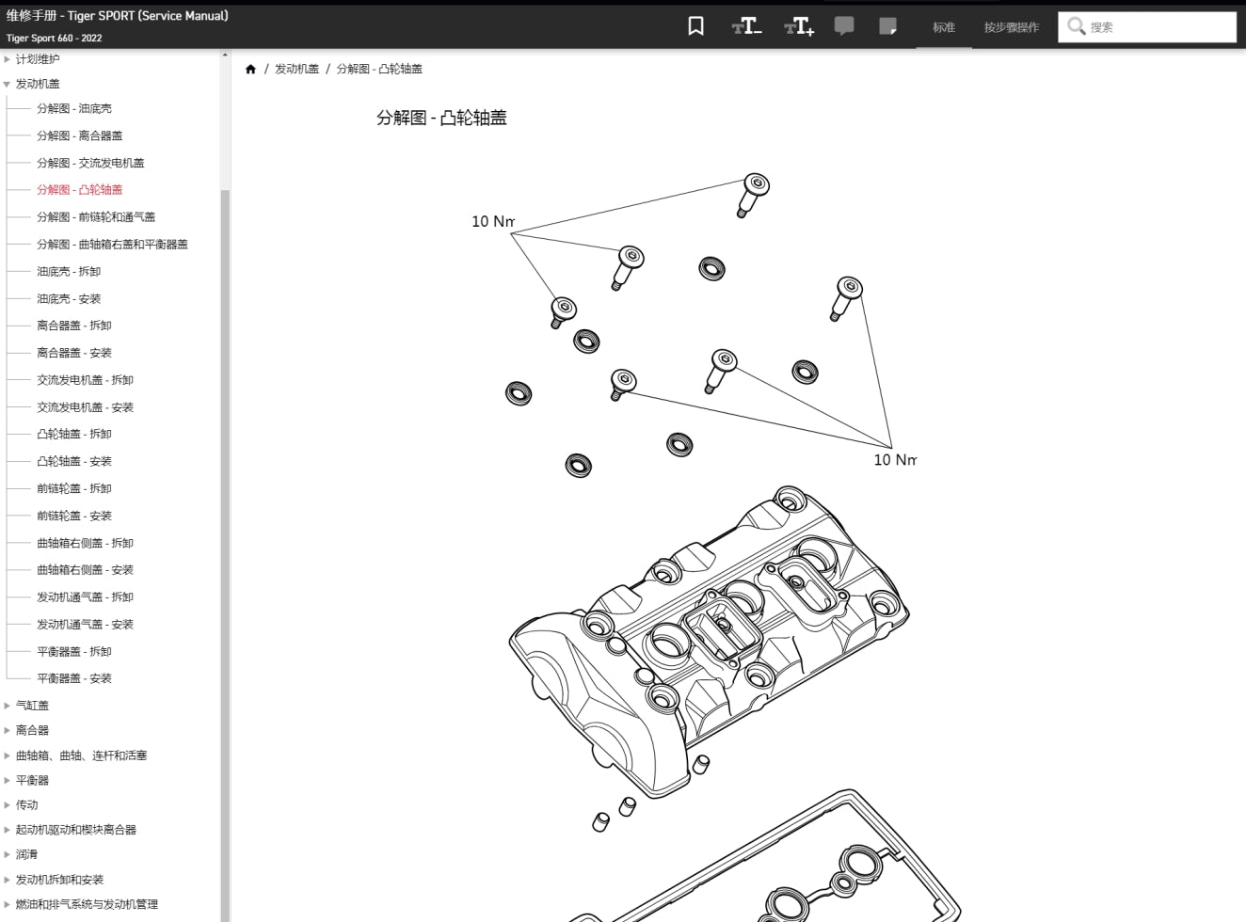1246x922 pixels.
Task: Open the comments speech-bubble icon
Action: pyautogui.click(x=844, y=25)
